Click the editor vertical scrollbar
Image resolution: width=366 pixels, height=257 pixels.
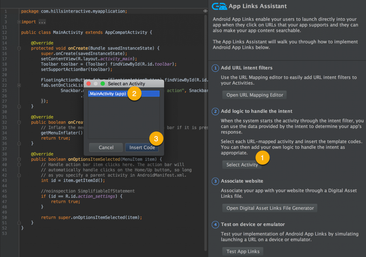(x=206, y=133)
